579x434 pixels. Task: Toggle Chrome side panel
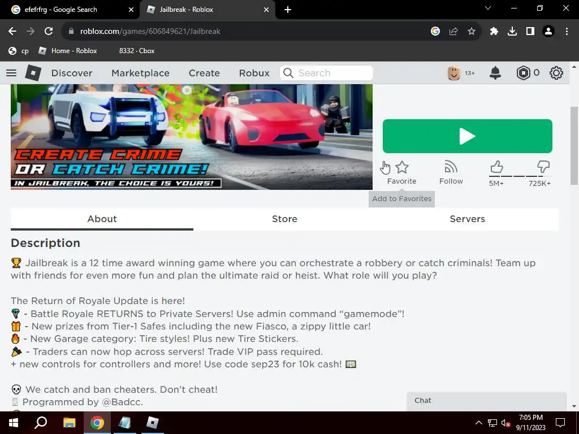pos(530,32)
